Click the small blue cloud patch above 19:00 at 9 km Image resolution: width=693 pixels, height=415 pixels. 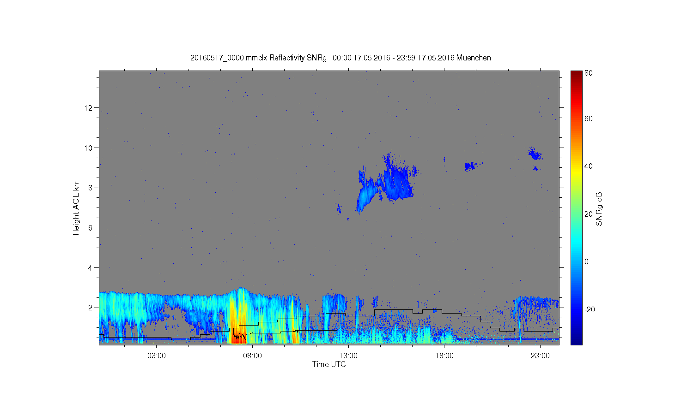[x=471, y=166]
